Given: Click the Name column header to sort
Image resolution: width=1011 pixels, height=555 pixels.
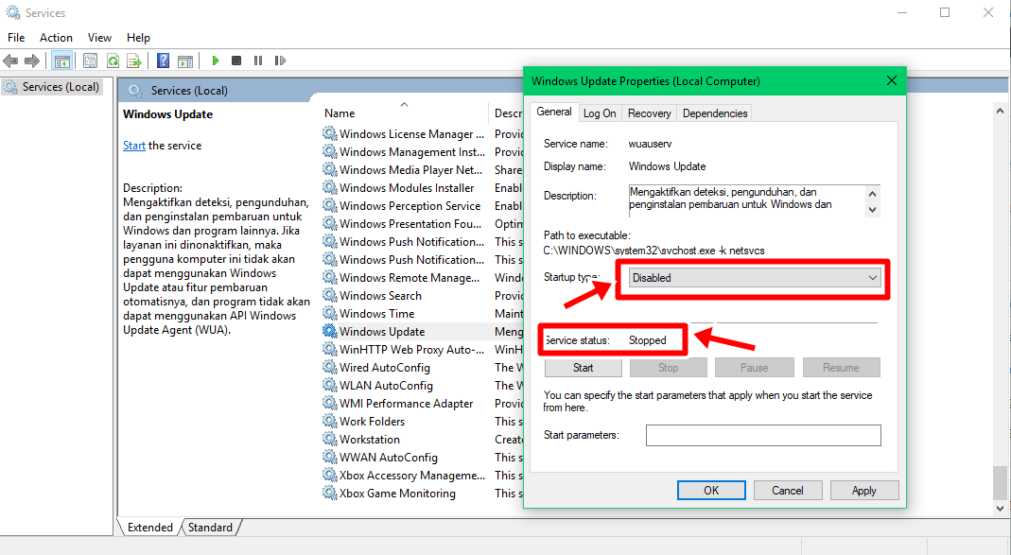Looking at the screenshot, I should coord(340,113).
